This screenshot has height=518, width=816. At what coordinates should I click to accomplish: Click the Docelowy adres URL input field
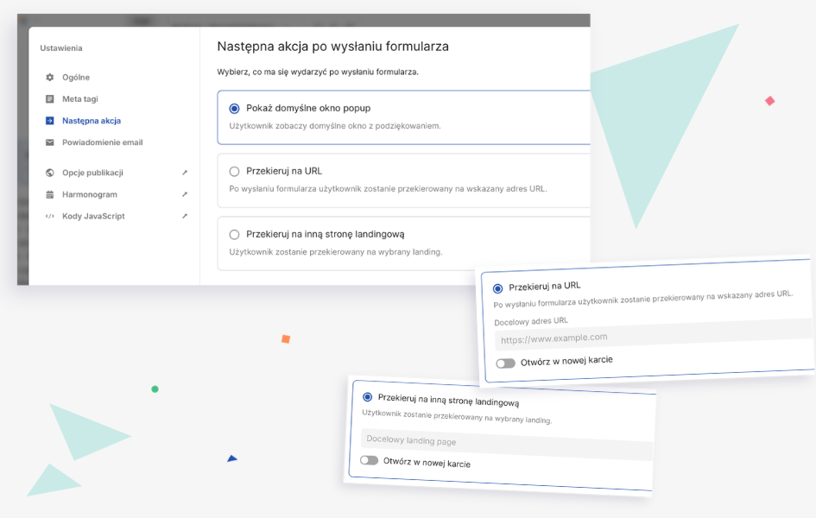click(653, 335)
